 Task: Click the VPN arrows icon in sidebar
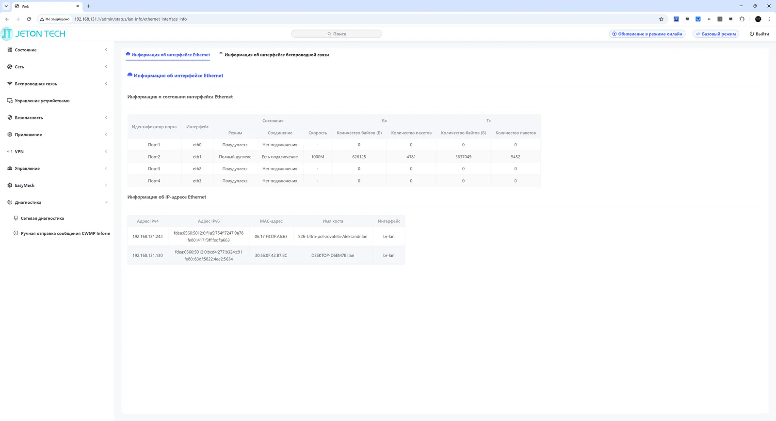(10, 151)
